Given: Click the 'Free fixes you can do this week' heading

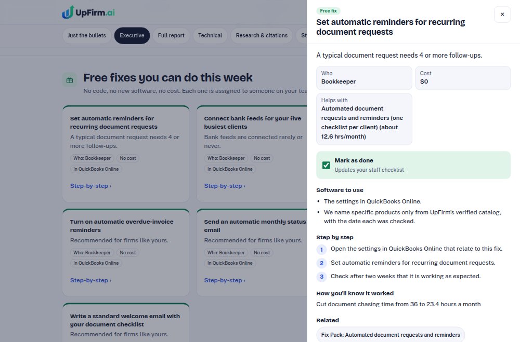Looking at the screenshot, I should coord(168,77).
